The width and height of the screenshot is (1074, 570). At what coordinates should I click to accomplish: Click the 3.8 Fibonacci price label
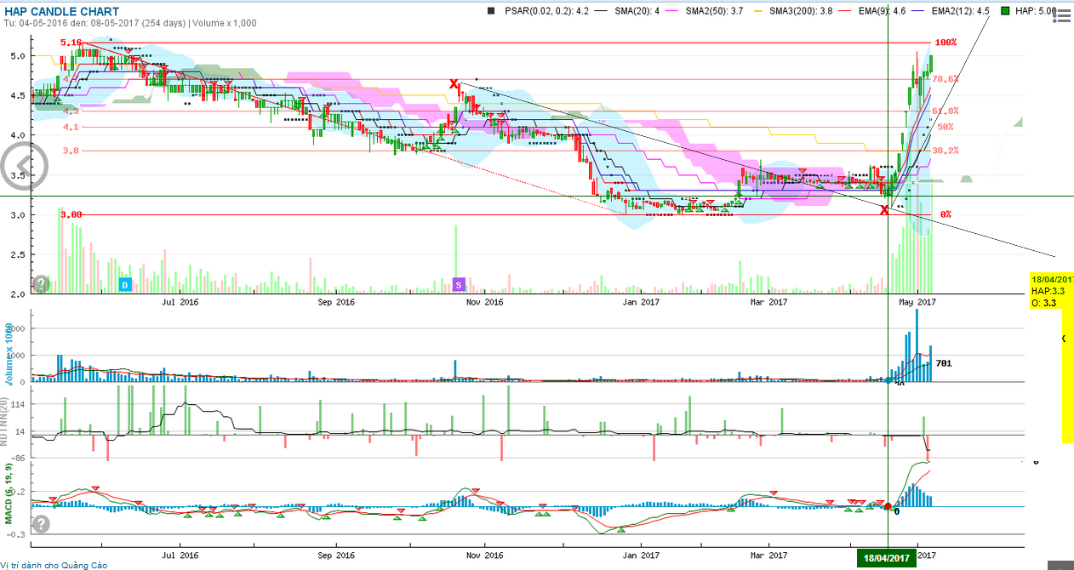click(x=70, y=151)
